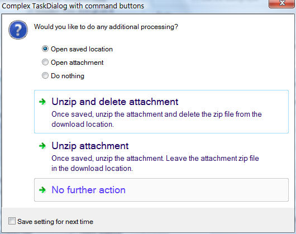Click green arrow beside No further action
Viewport: 296px width, 234px height.
coord(42,190)
